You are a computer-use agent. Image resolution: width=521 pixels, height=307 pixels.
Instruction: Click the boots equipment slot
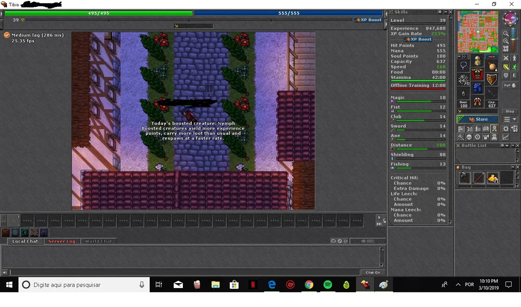[478, 102]
